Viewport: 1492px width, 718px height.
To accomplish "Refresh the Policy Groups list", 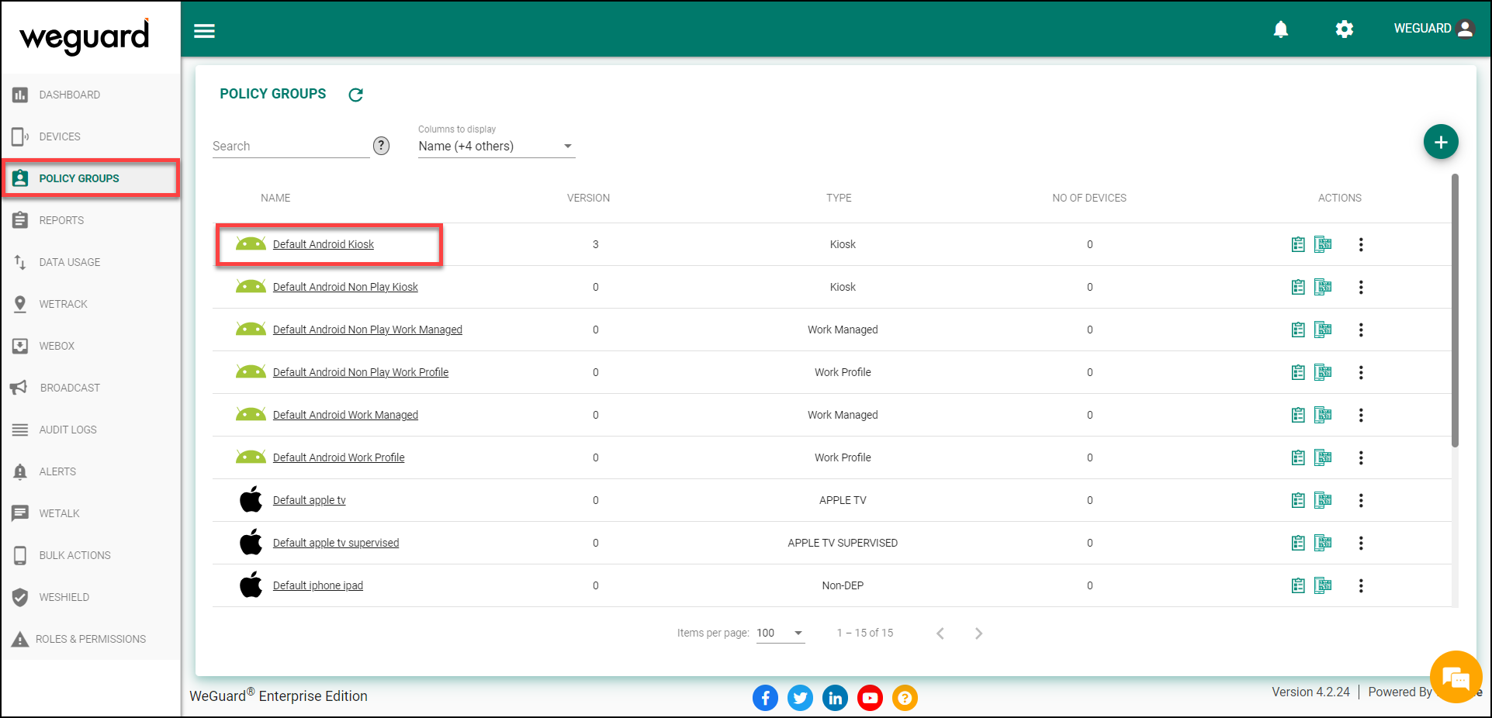I will [x=355, y=95].
